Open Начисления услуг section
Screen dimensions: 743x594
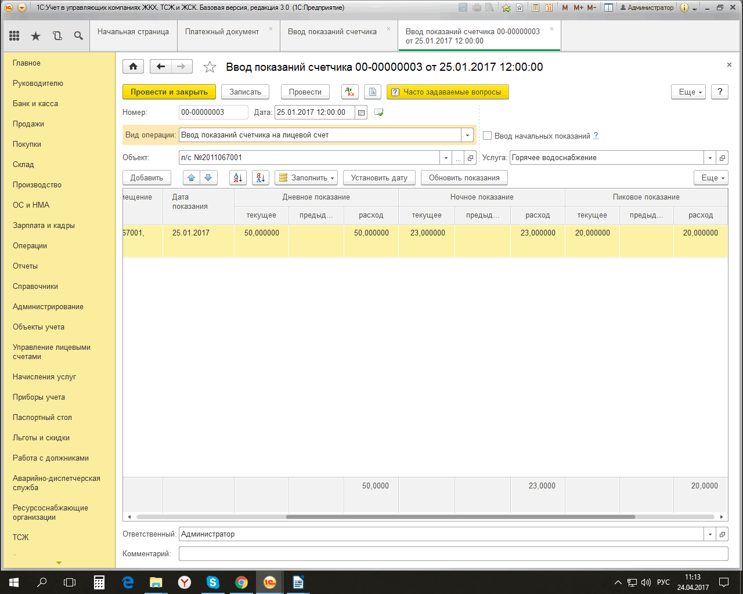tap(44, 377)
